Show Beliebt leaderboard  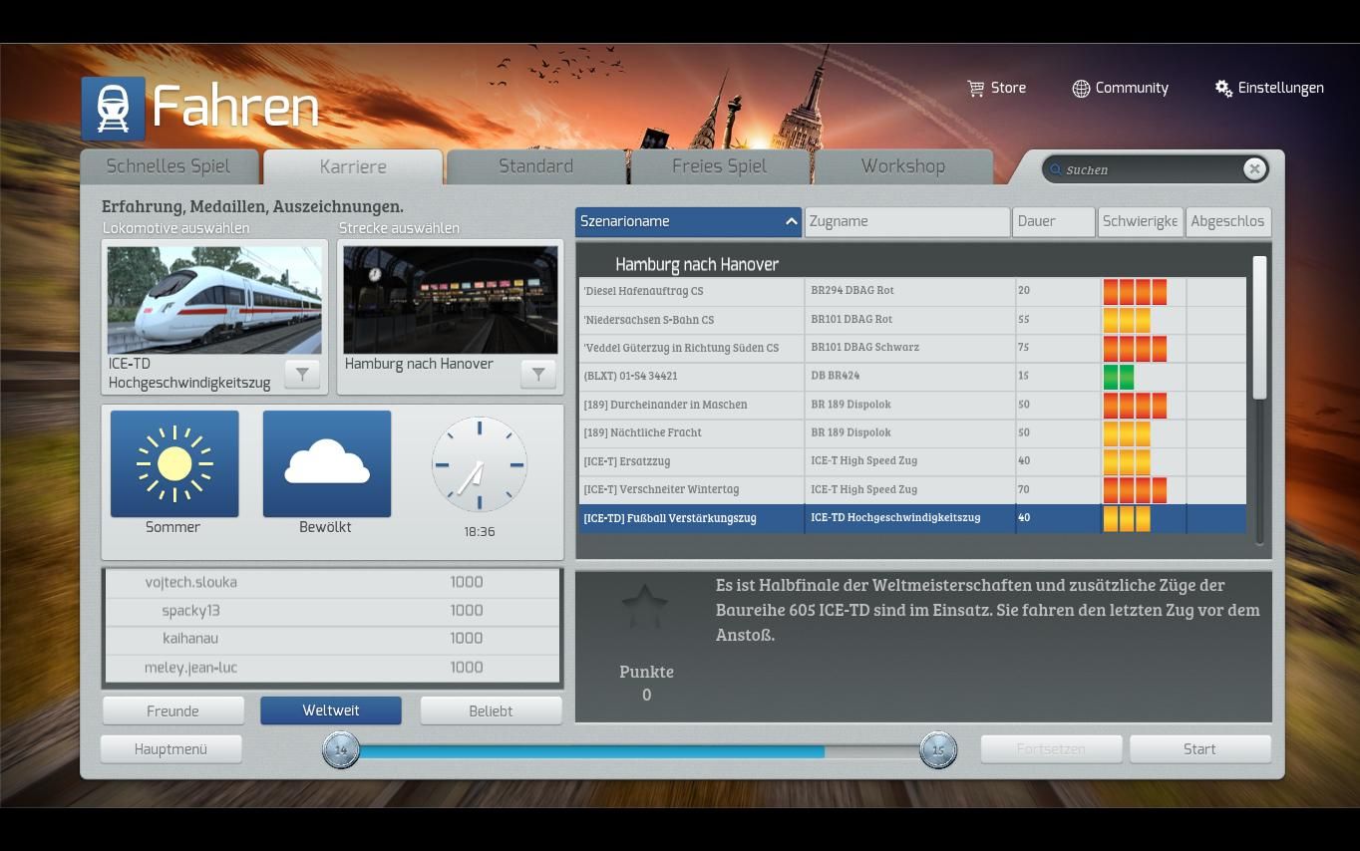pos(491,711)
